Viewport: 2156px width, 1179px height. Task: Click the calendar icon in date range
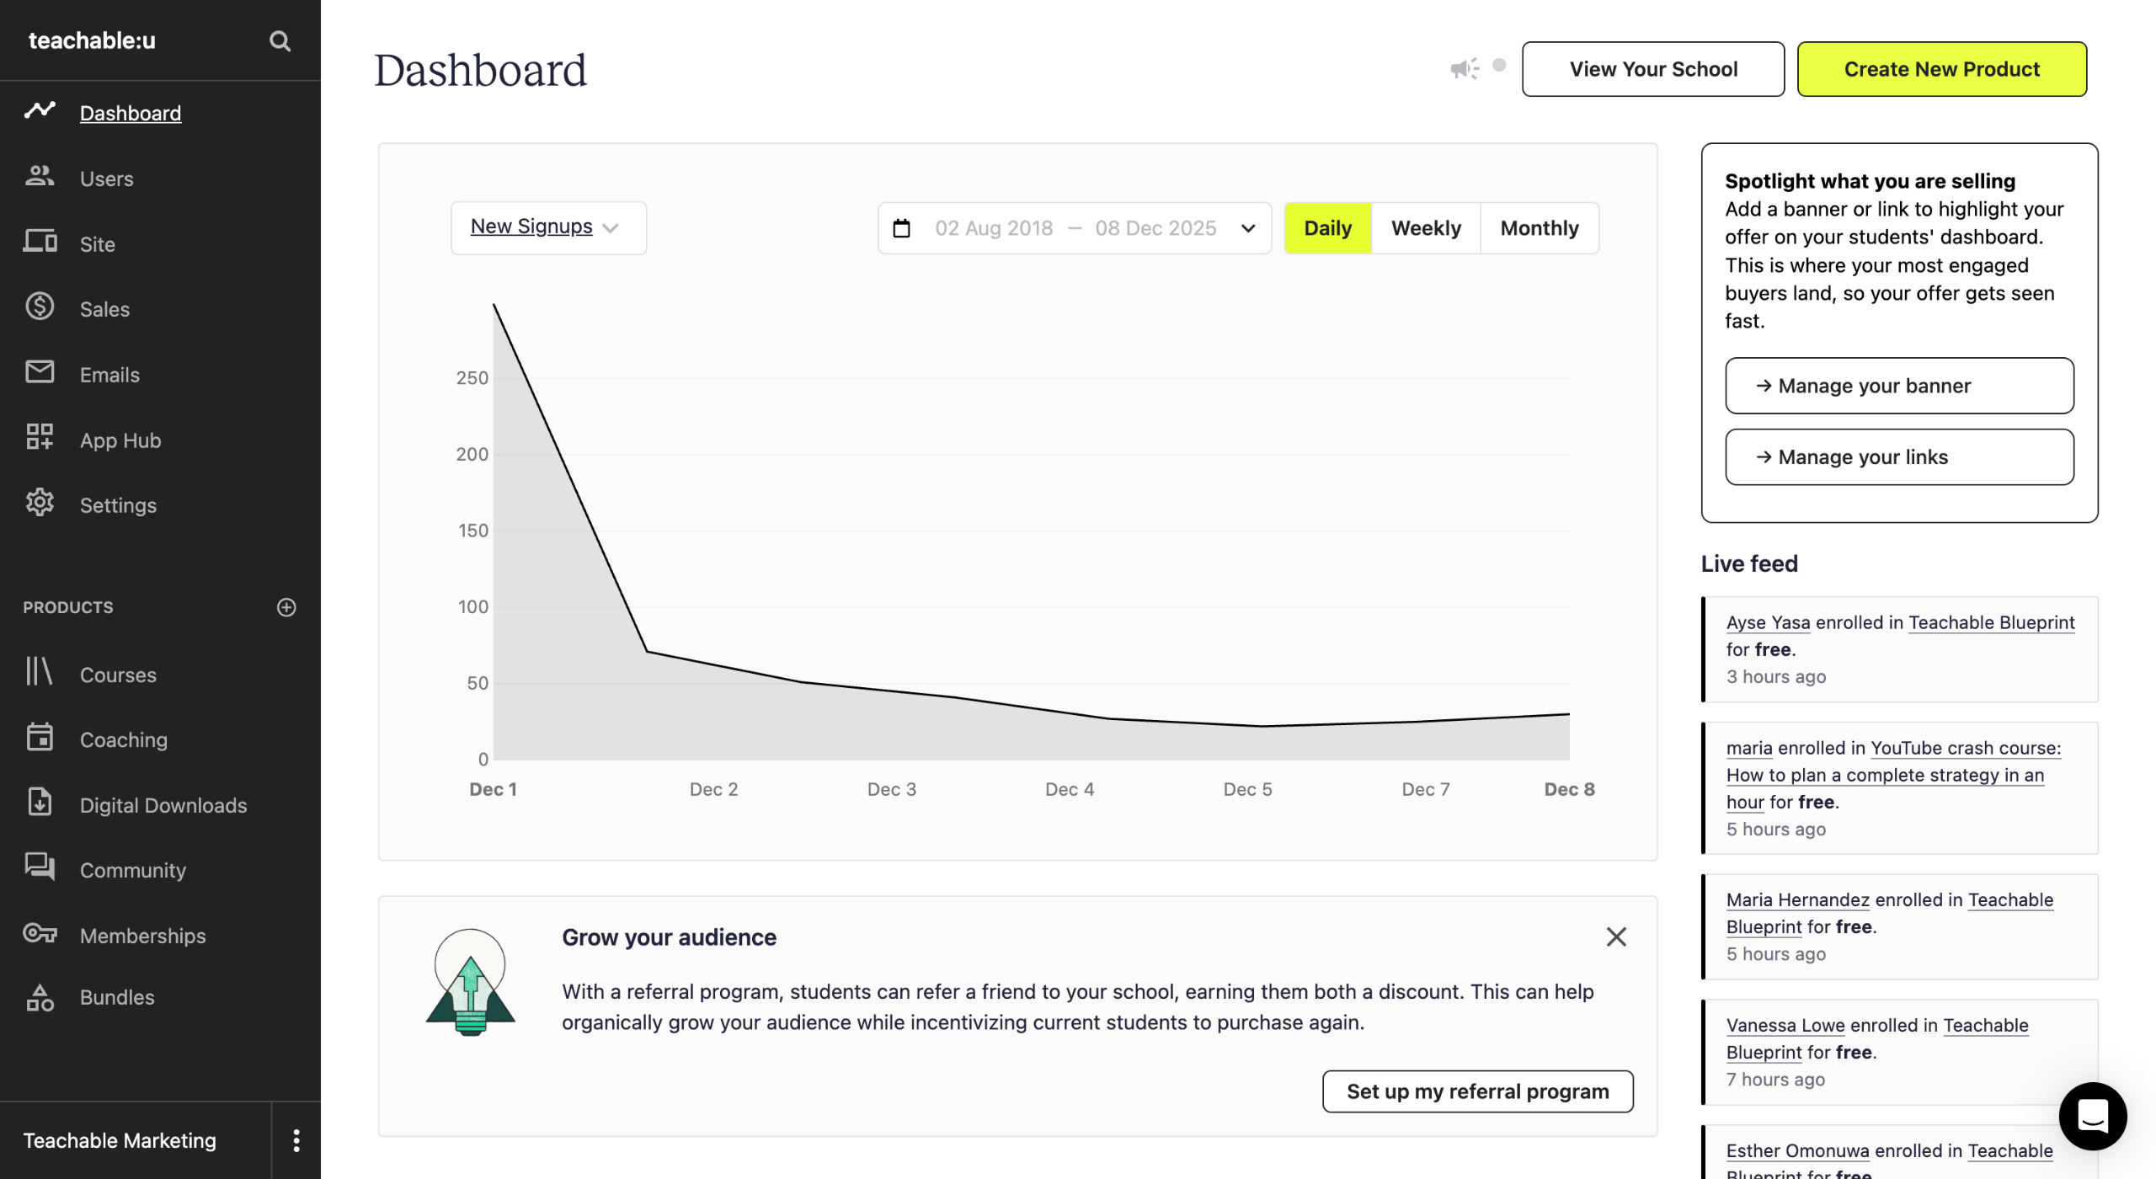pos(901,228)
